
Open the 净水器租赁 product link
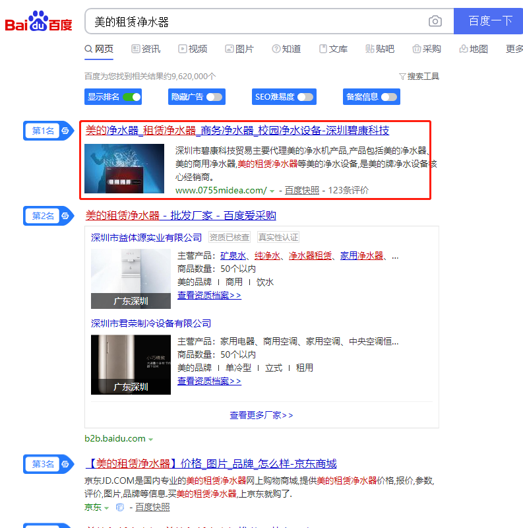coord(310,256)
